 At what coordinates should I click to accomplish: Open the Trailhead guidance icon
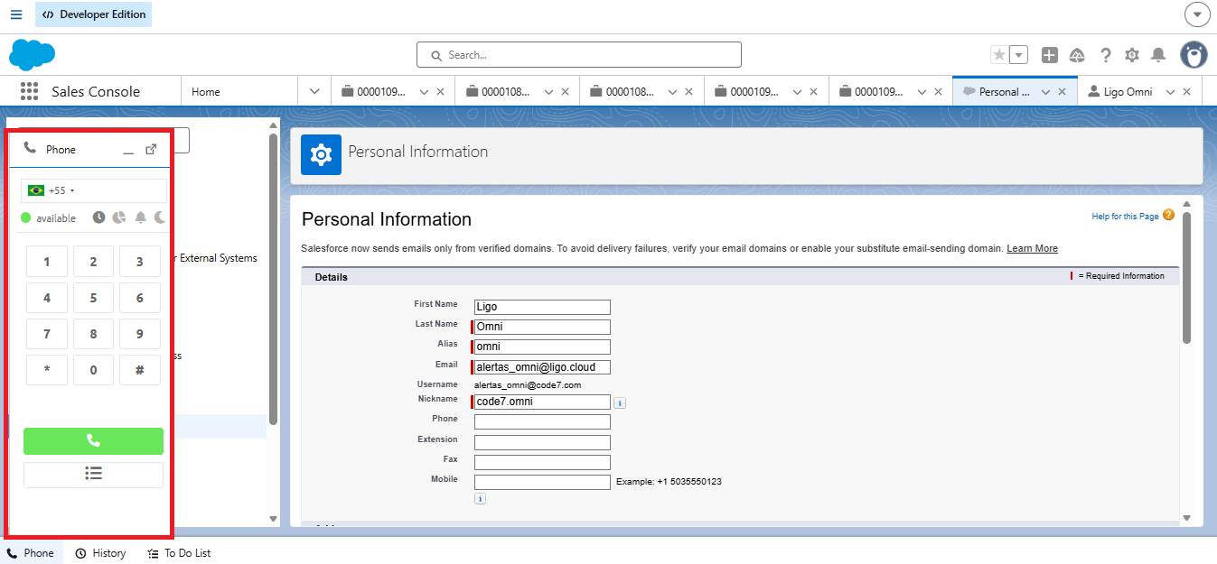point(1077,55)
